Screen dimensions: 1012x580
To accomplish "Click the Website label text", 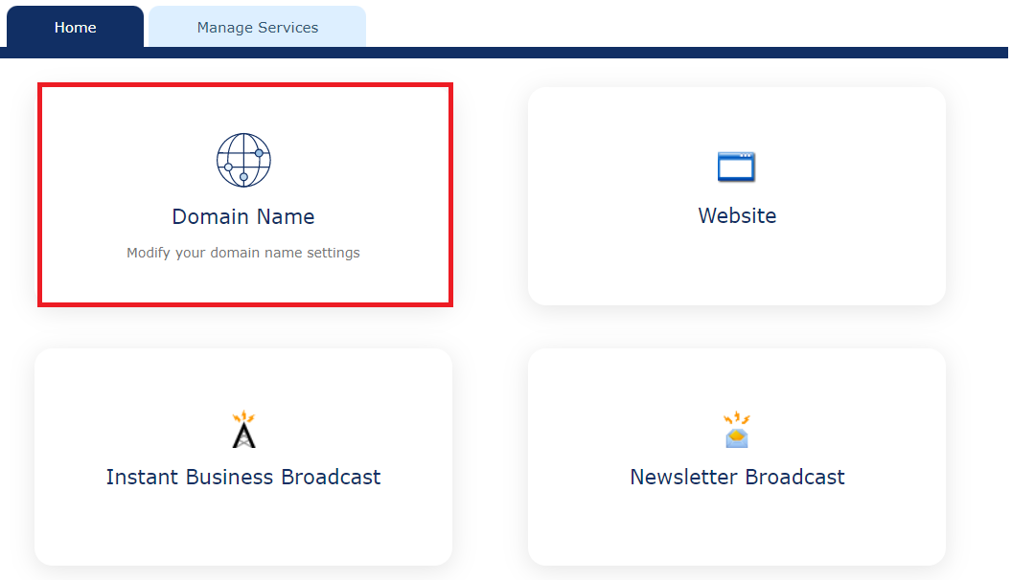I will pyautogui.click(x=736, y=215).
